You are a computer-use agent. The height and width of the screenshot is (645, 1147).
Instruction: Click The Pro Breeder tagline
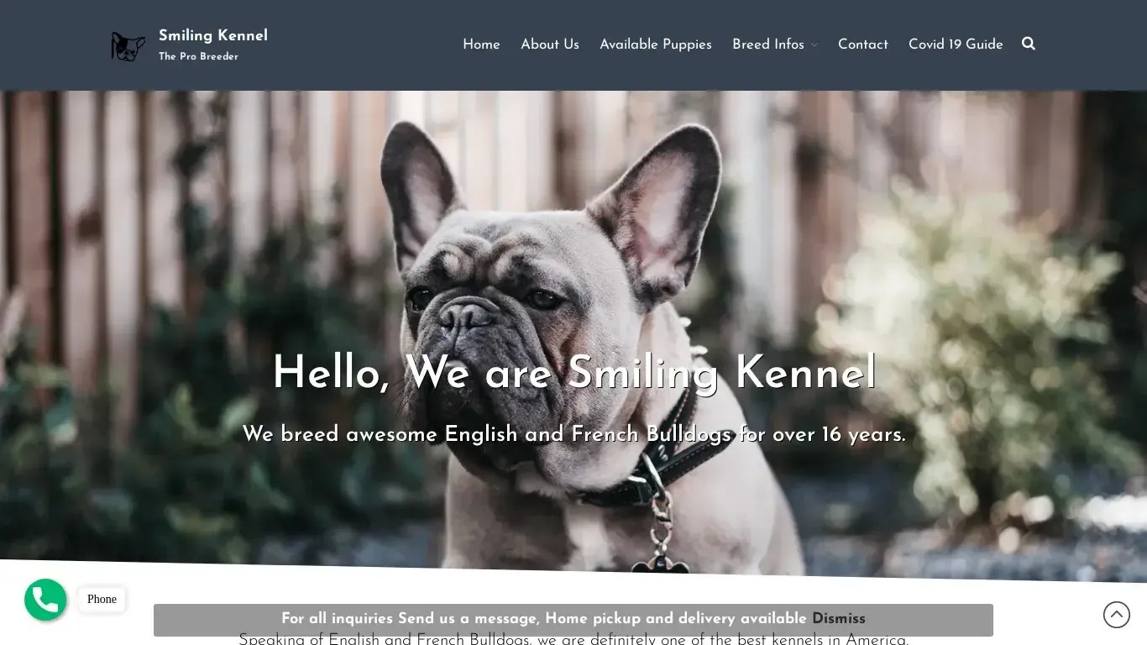(198, 56)
